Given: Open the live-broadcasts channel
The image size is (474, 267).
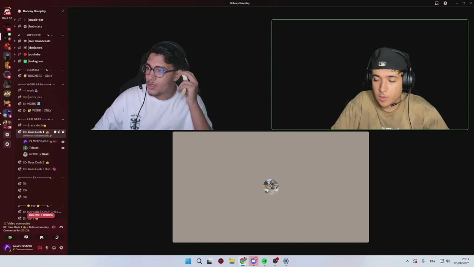Looking at the screenshot, I should pos(41,41).
